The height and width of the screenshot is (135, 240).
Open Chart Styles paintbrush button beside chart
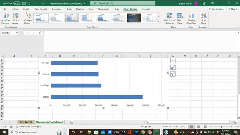(x=172, y=67)
